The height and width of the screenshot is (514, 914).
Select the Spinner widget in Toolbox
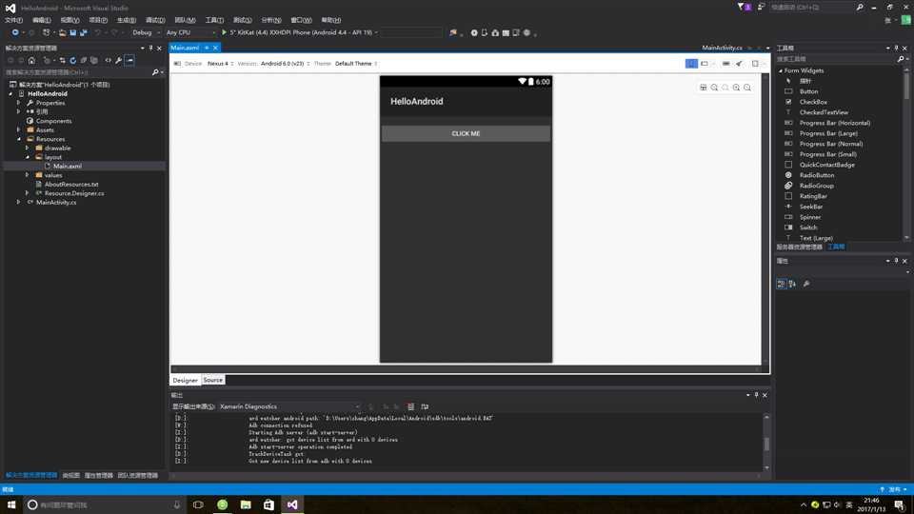point(809,217)
